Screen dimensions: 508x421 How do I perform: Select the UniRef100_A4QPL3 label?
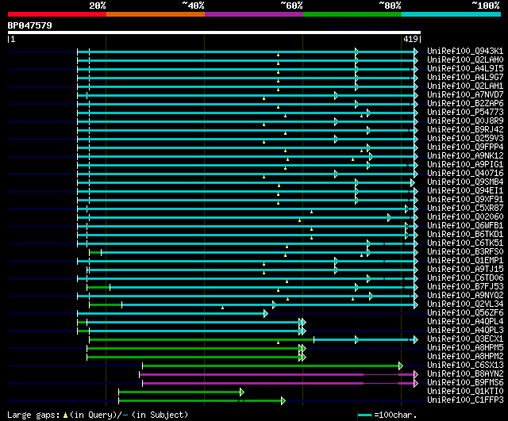pyautogui.click(x=465, y=331)
